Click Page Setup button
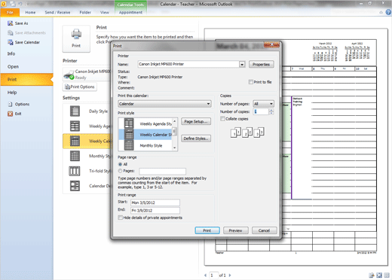The image size is (392, 280). [x=196, y=121]
